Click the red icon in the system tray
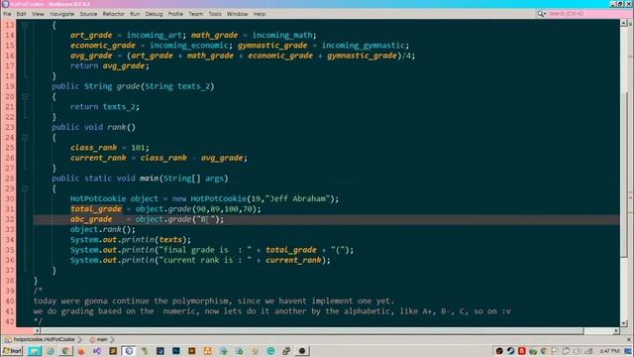 coord(522,351)
